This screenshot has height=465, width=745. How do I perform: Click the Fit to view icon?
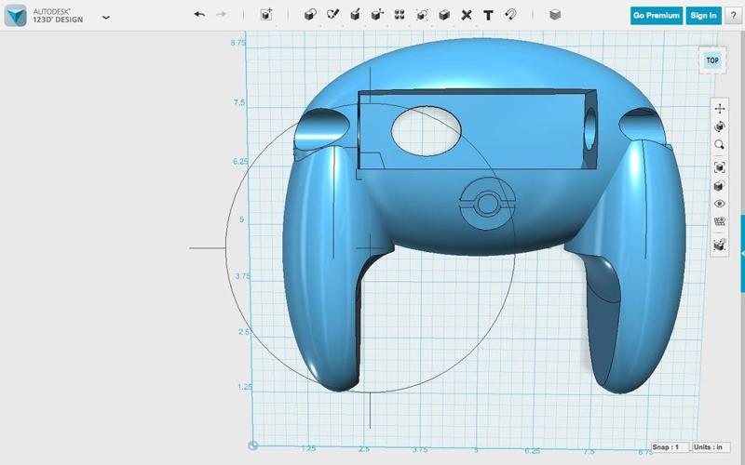click(x=719, y=167)
